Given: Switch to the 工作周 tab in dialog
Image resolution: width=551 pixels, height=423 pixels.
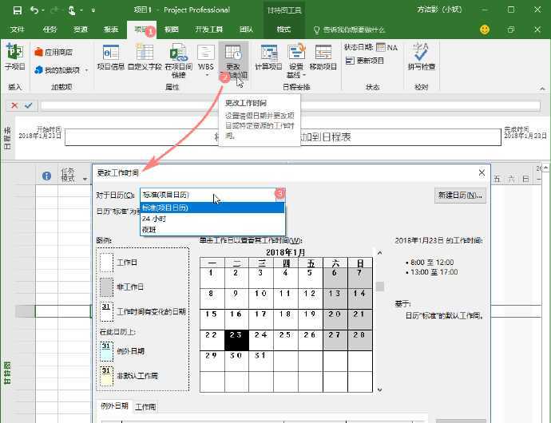Looking at the screenshot, I should pyautogui.click(x=145, y=407).
